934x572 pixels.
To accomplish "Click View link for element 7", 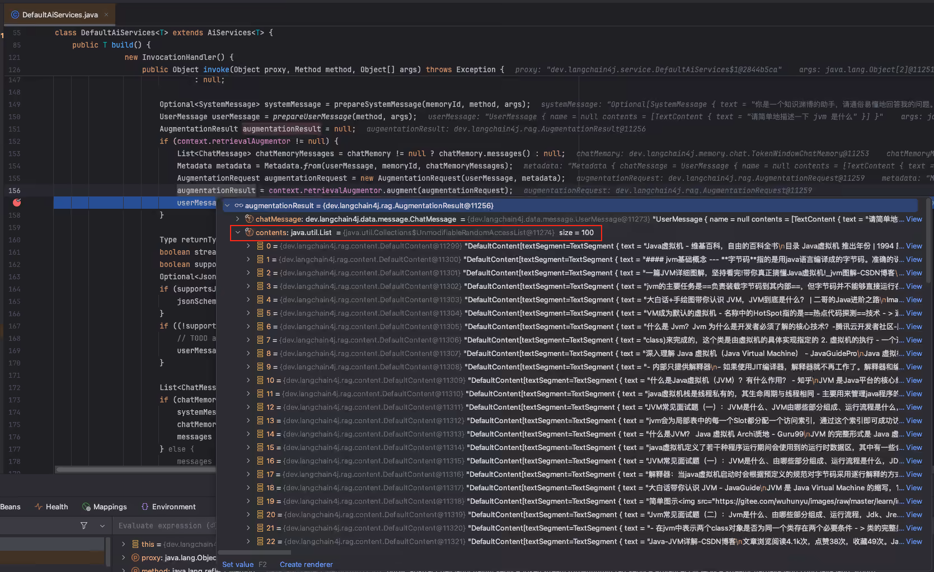I will [x=914, y=340].
